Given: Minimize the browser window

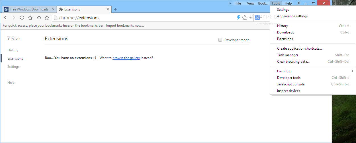Looking at the screenshot, I should tap(306, 3).
